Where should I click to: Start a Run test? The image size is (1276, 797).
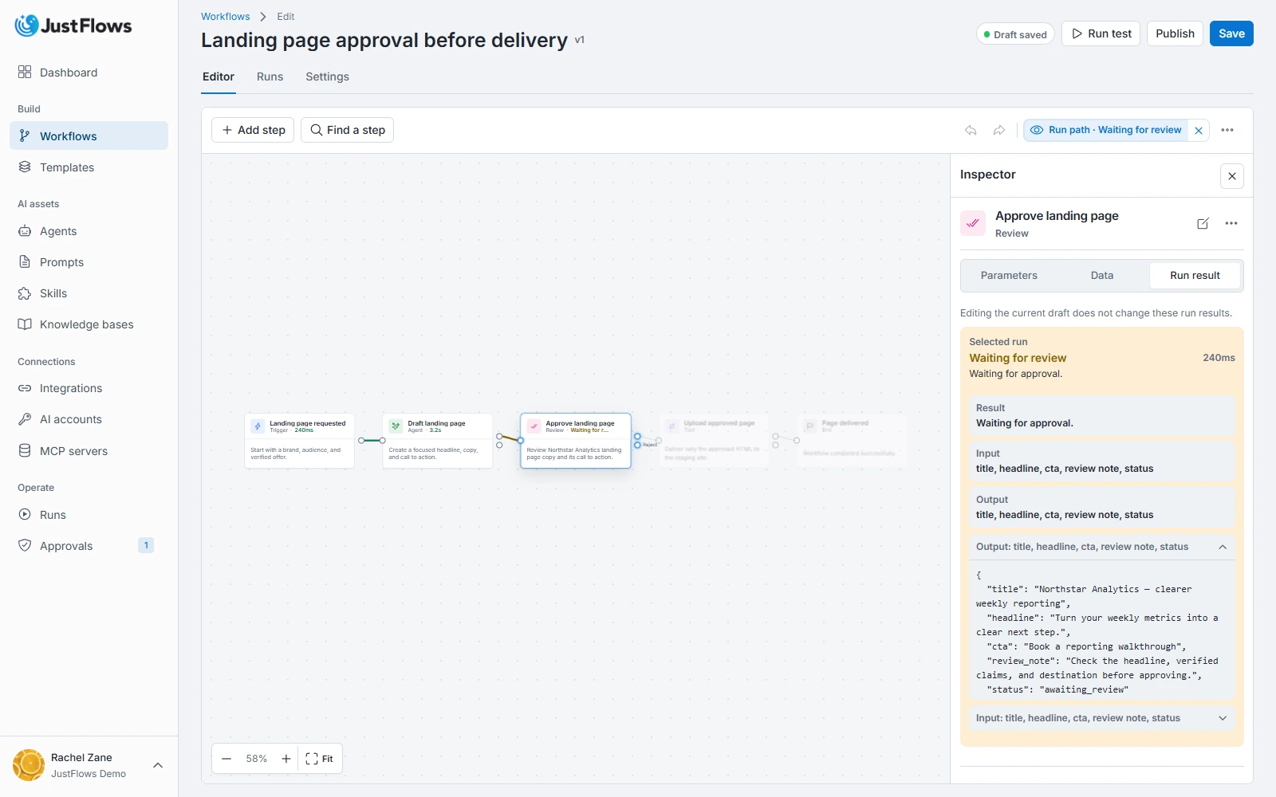[1101, 33]
